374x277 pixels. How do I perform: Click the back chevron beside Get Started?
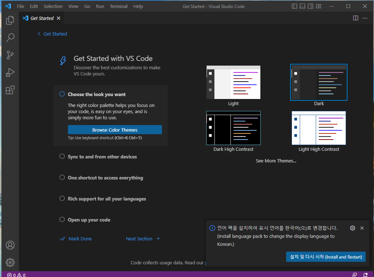tap(39, 34)
